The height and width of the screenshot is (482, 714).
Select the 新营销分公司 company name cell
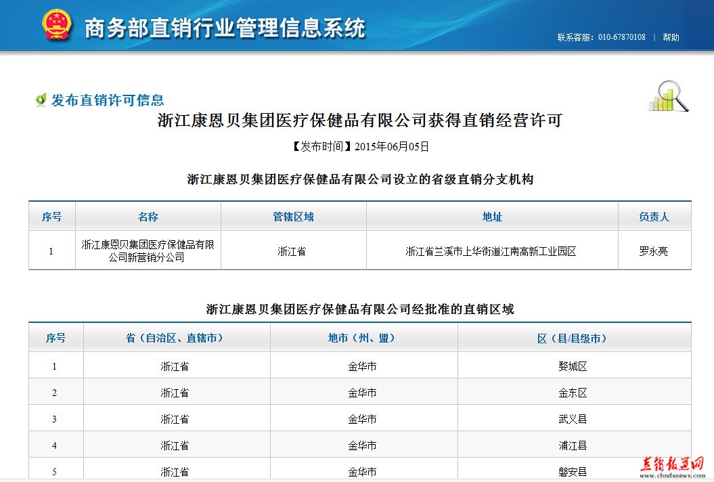tap(148, 250)
